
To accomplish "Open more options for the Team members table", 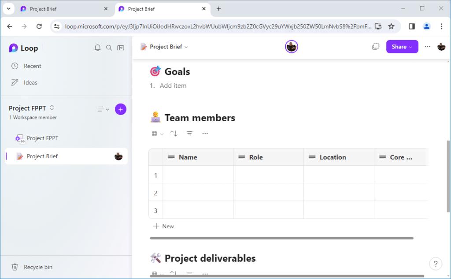I will [x=205, y=133].
